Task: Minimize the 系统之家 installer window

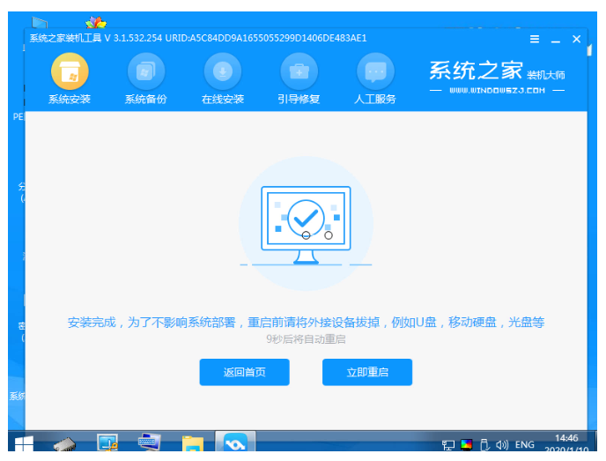Action: click(x=556, y=40)
